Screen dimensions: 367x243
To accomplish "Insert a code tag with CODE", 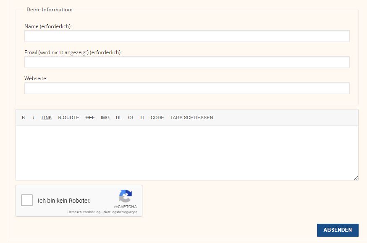I will point(157,118).
